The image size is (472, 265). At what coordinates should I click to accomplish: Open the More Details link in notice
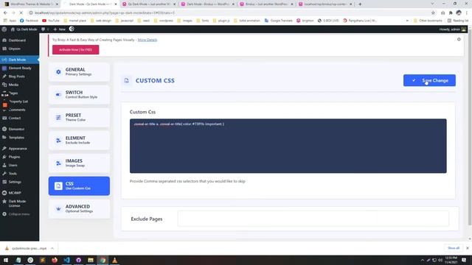(x=147, y=40)
